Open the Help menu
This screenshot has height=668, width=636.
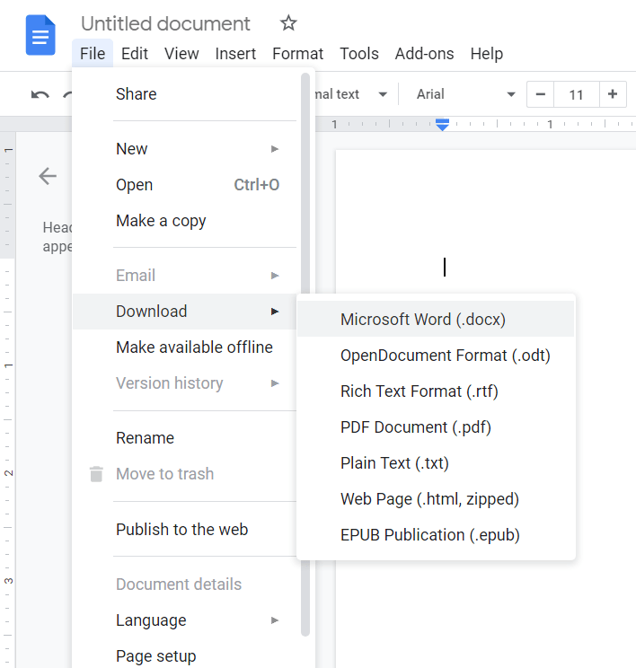(x=486, y=54)
